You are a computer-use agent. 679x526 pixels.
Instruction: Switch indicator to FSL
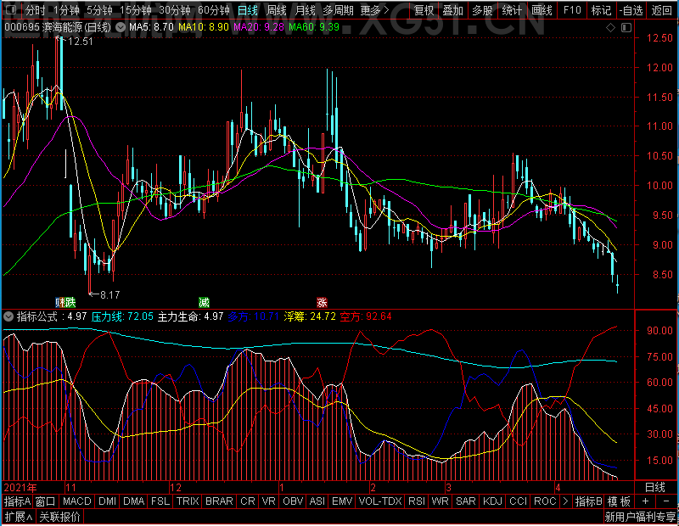tap(160, 501)
